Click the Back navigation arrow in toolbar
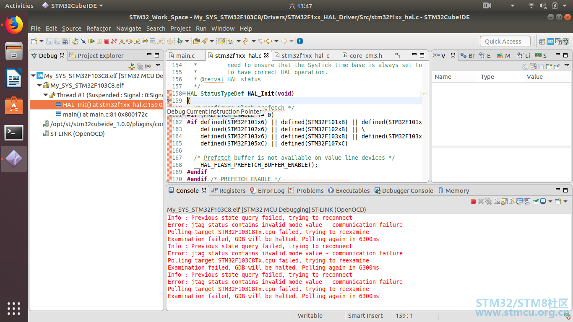 click(x=268, y=41)
